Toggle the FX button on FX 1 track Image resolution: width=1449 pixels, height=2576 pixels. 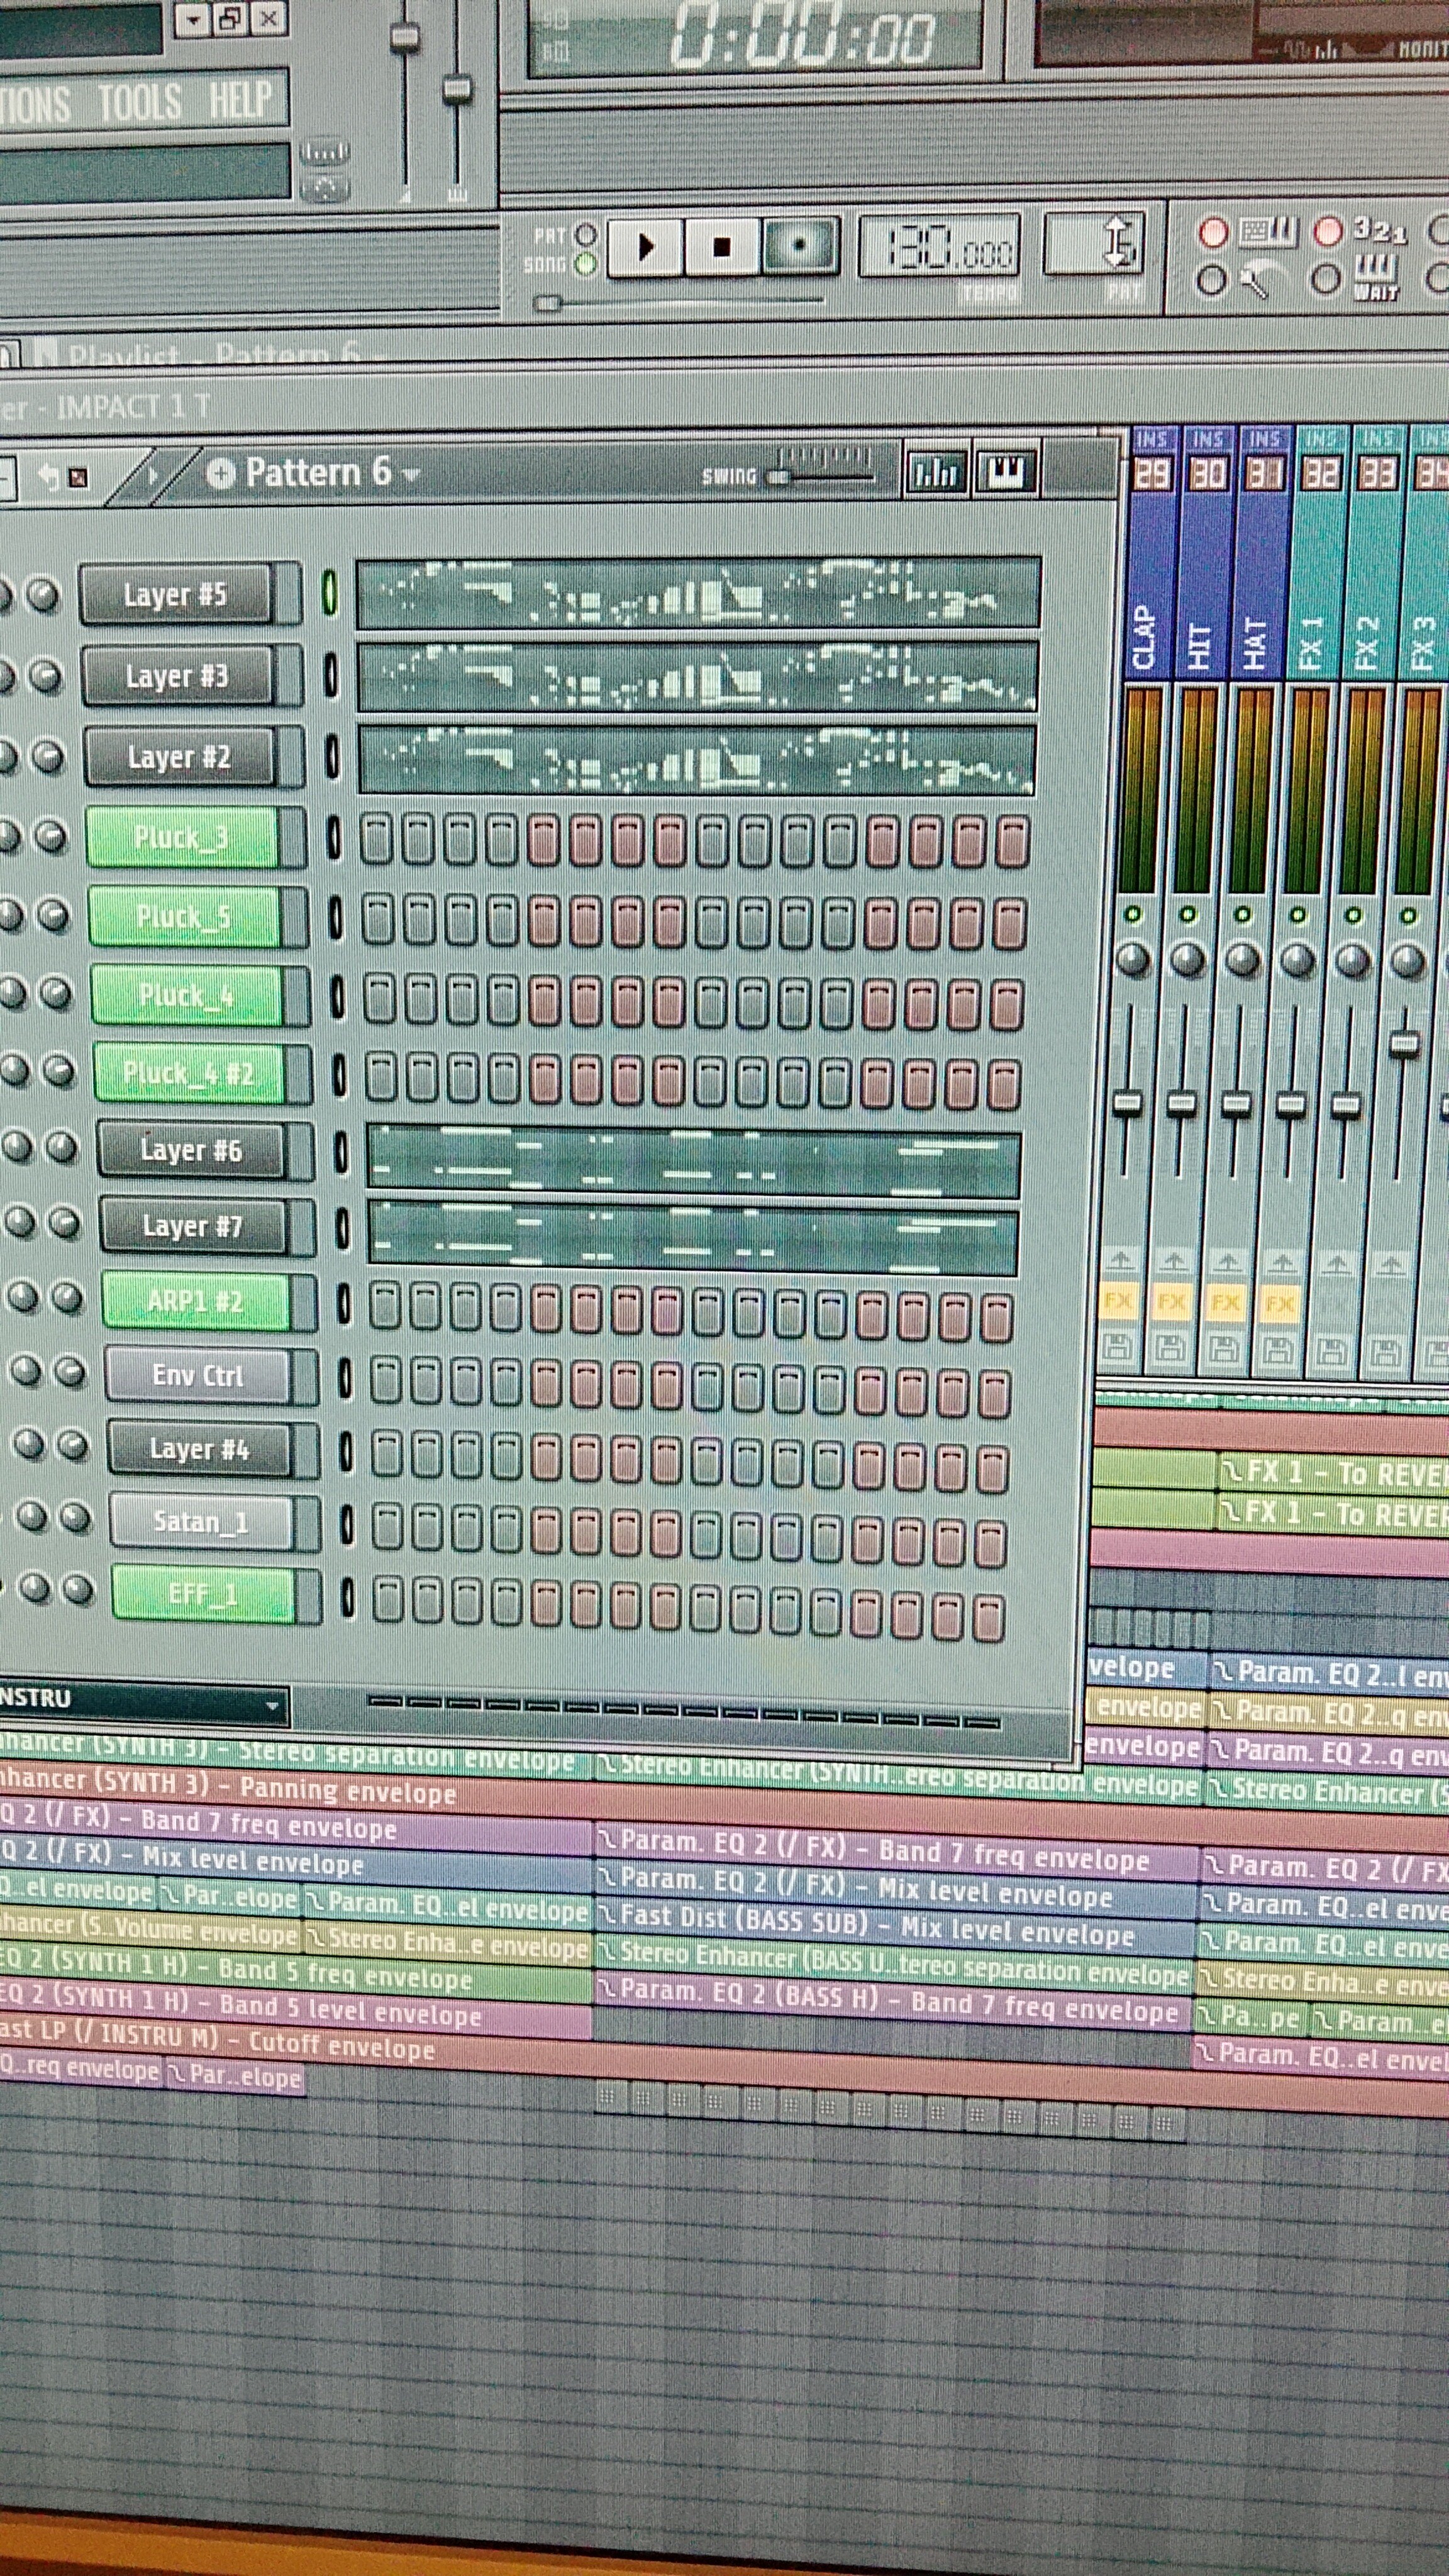(1279, 1305)
